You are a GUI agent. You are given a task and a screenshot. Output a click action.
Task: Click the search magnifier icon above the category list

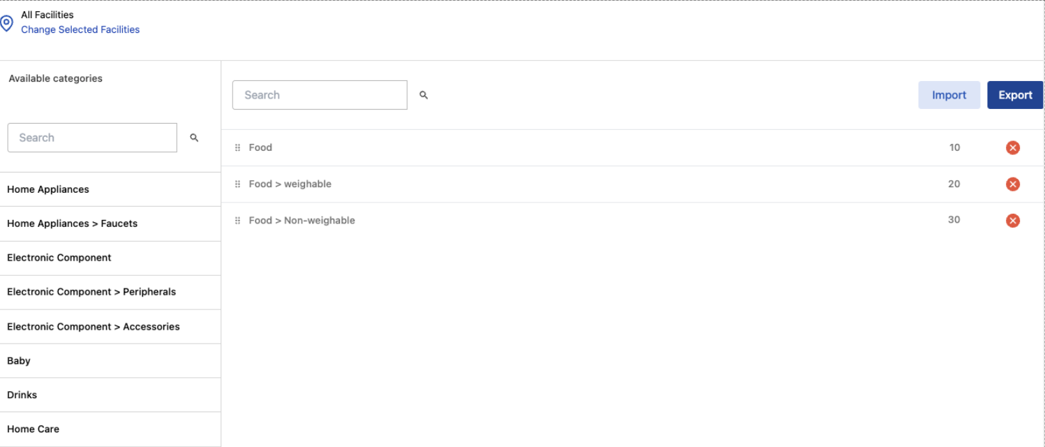click(x=424, y=94)
